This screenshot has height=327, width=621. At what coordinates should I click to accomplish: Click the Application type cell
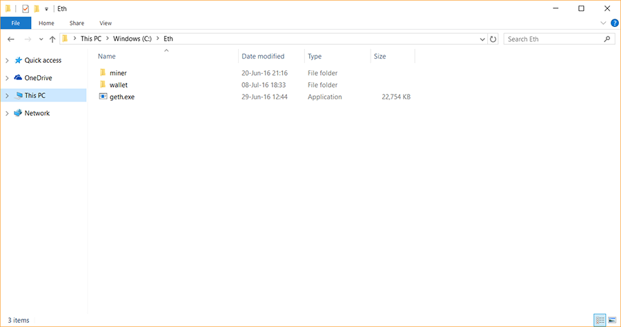pyautogui.click(x=325, y=97)
